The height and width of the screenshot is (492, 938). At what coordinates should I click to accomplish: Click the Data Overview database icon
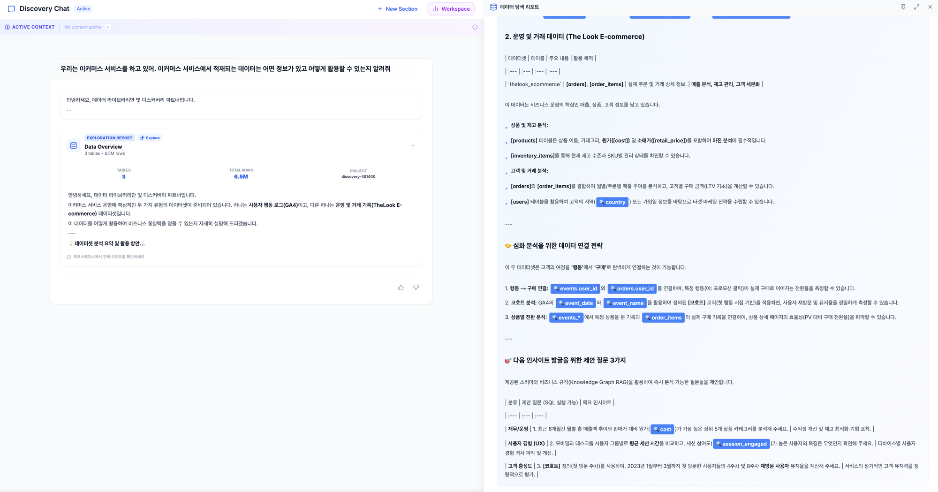tap(74, 145)
